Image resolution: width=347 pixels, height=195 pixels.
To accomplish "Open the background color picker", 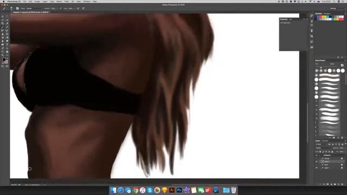I will [x=7, y=62].
